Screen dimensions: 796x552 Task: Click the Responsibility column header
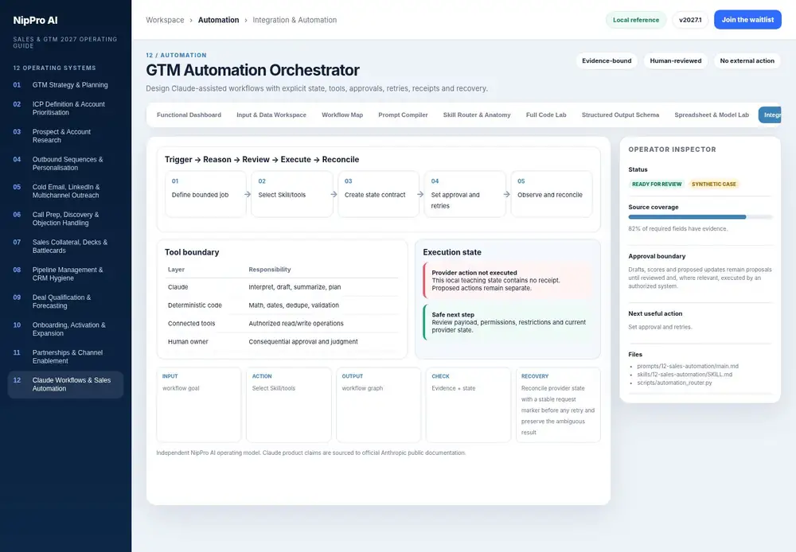[270, 270]
